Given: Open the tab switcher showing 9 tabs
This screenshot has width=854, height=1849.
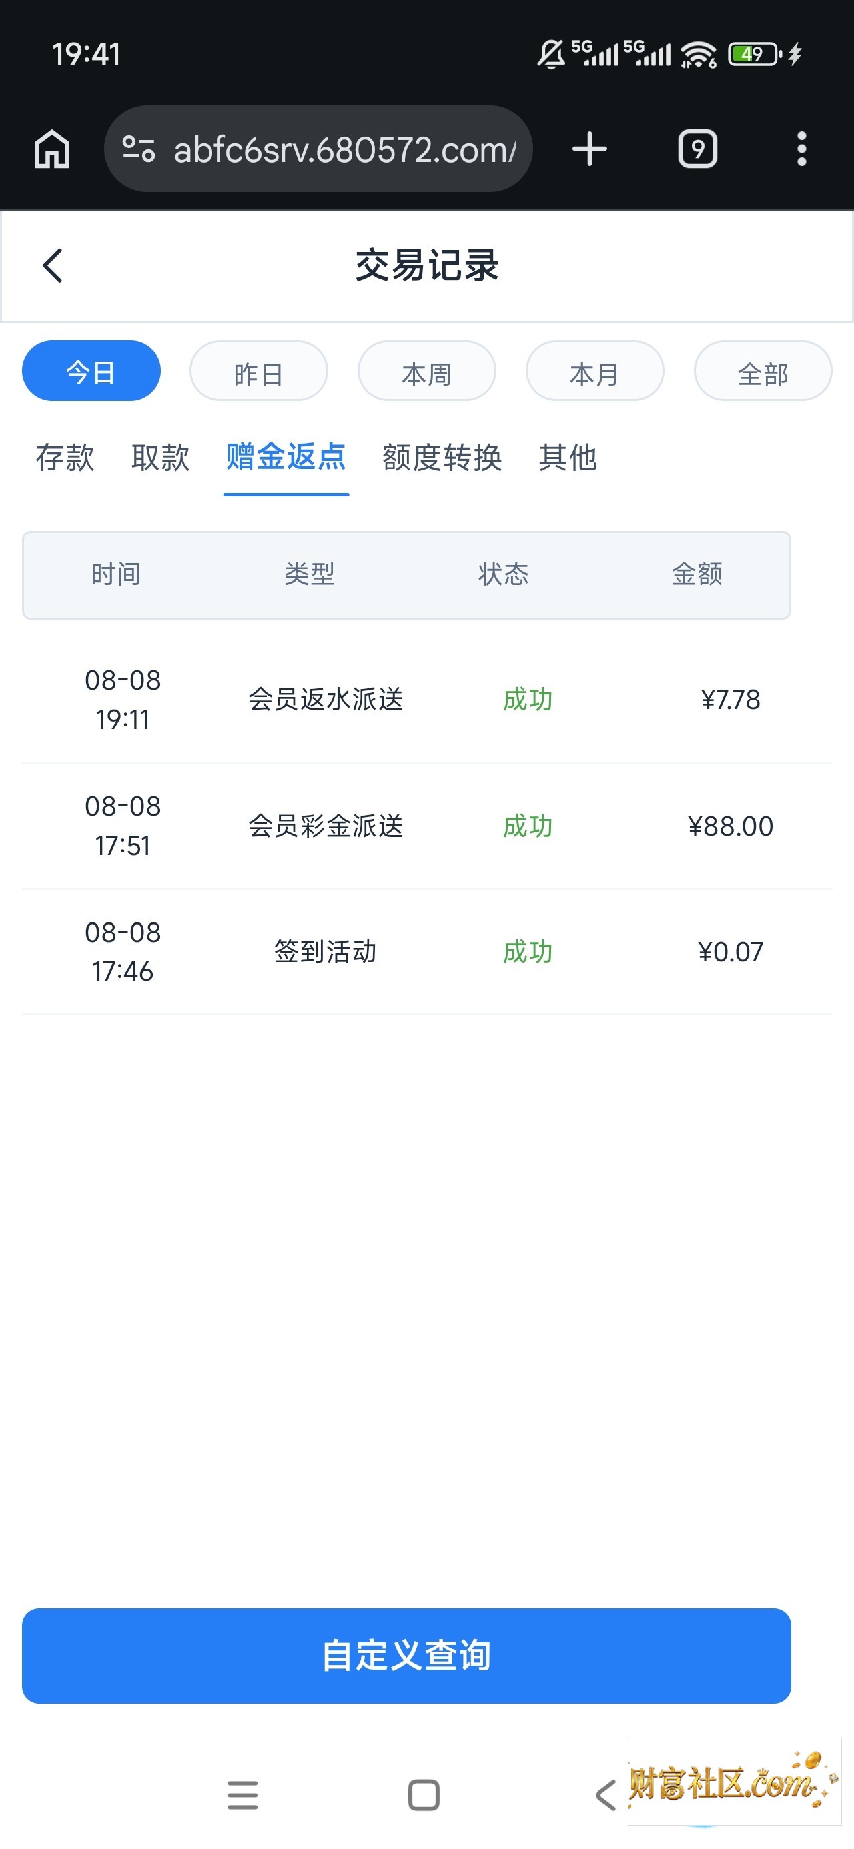Looking at the screenshot, I should point(697,149).
